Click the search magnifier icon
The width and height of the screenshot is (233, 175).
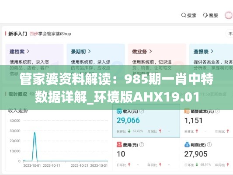coord(184,15)
